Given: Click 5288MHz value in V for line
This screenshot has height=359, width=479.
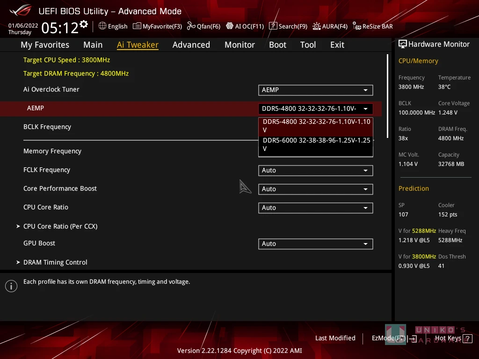Looking at the screenshot, I should [x=424, y=231].
